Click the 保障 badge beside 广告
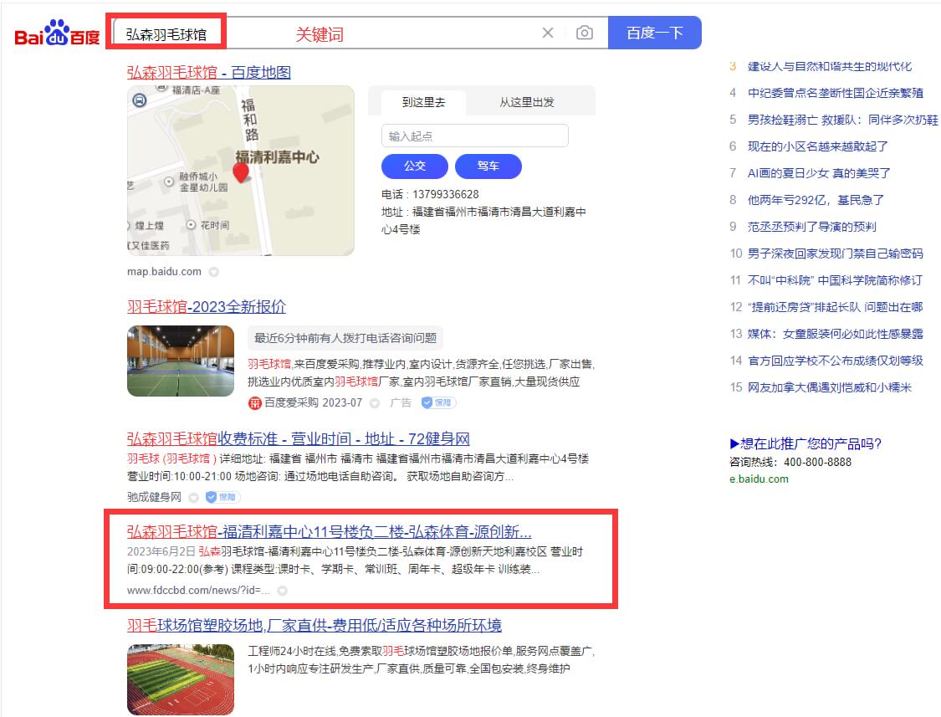This screenshot has height=717, width=941. 438,403
